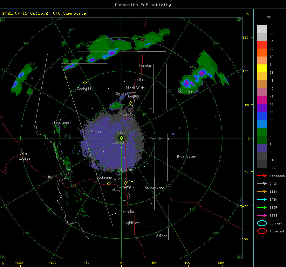
Task: Click the dBZ legend heading
Action: (x=269, y=17)
